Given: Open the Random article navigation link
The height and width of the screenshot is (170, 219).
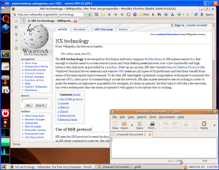Looking at the screenshot, I should pos(34,80).
